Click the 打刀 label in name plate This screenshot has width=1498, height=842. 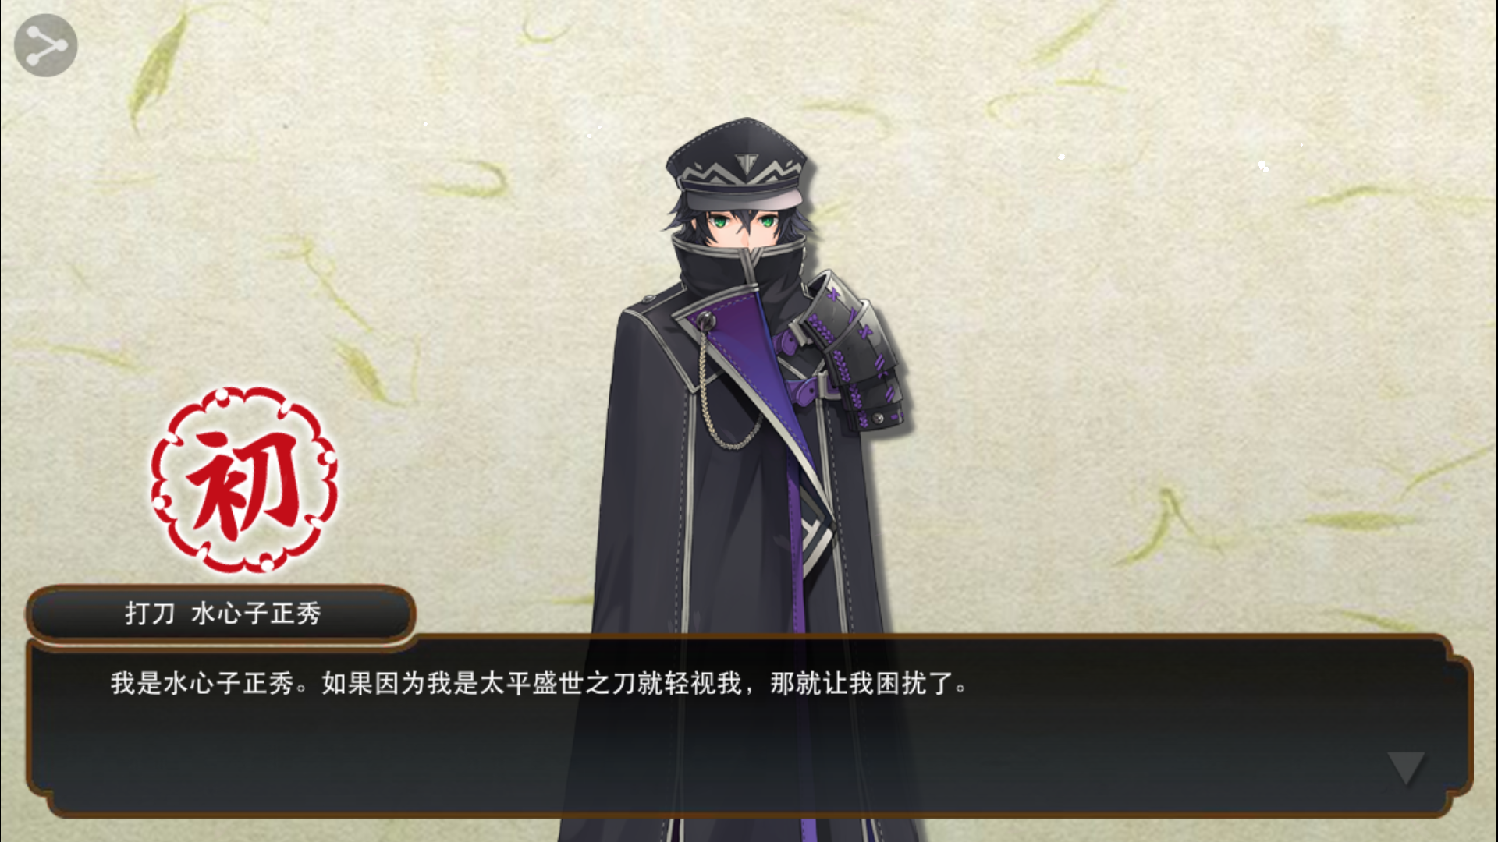click(150, 614)
